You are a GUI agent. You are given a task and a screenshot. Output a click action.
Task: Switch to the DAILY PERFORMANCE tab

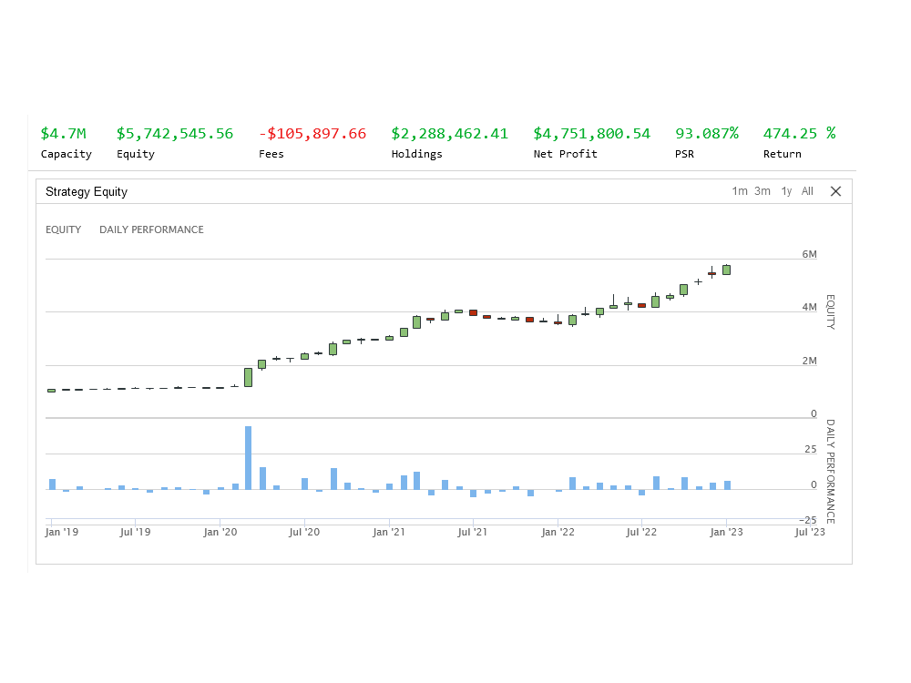[x=150, y=229]
